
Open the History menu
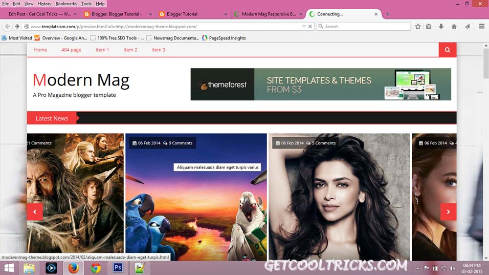point(45,4)
